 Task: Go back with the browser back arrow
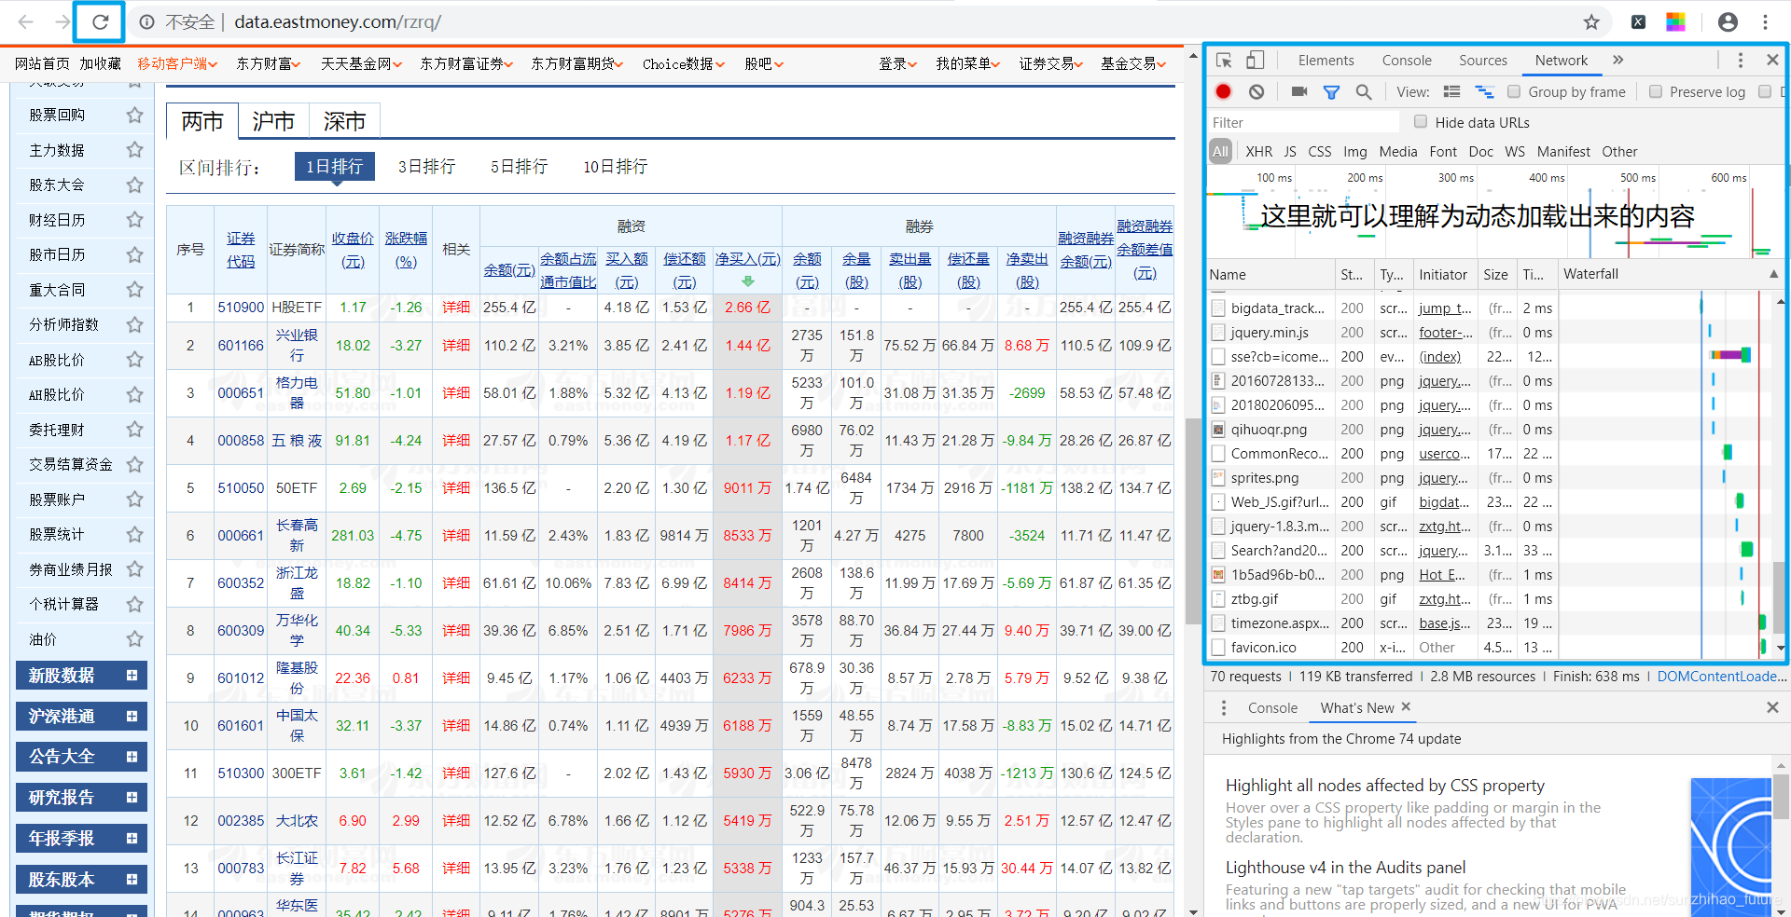(26, 21)
